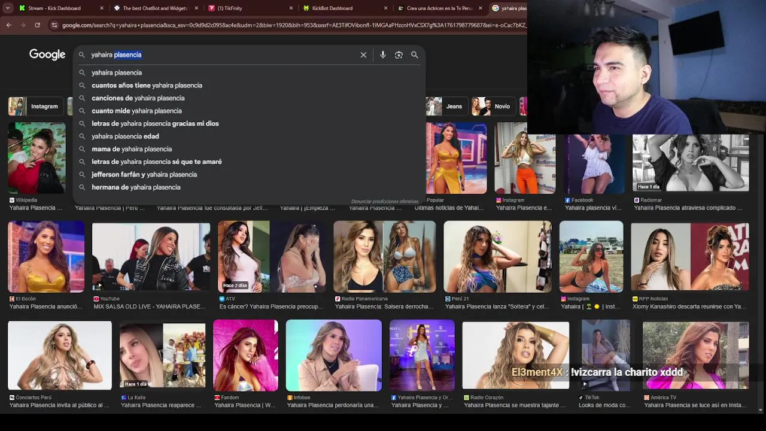Open RPP Noticias Xiomy Kanashiro thumbnail

(690, 257)
